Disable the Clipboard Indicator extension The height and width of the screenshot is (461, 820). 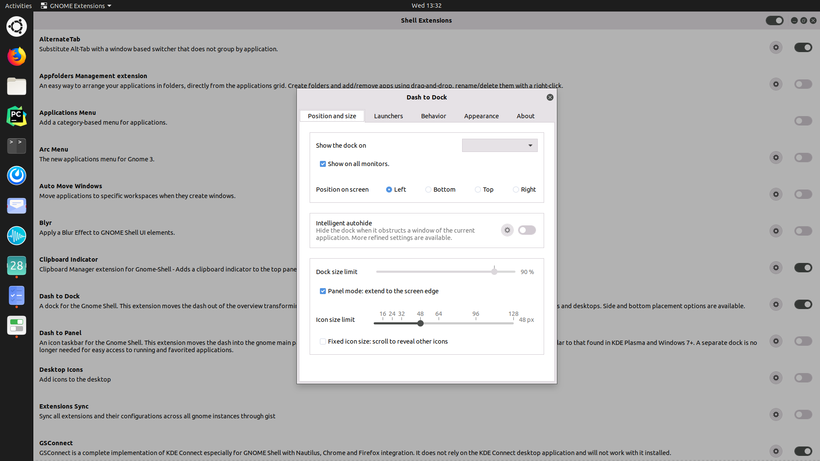pyautogui.click(x=803, y=268)
